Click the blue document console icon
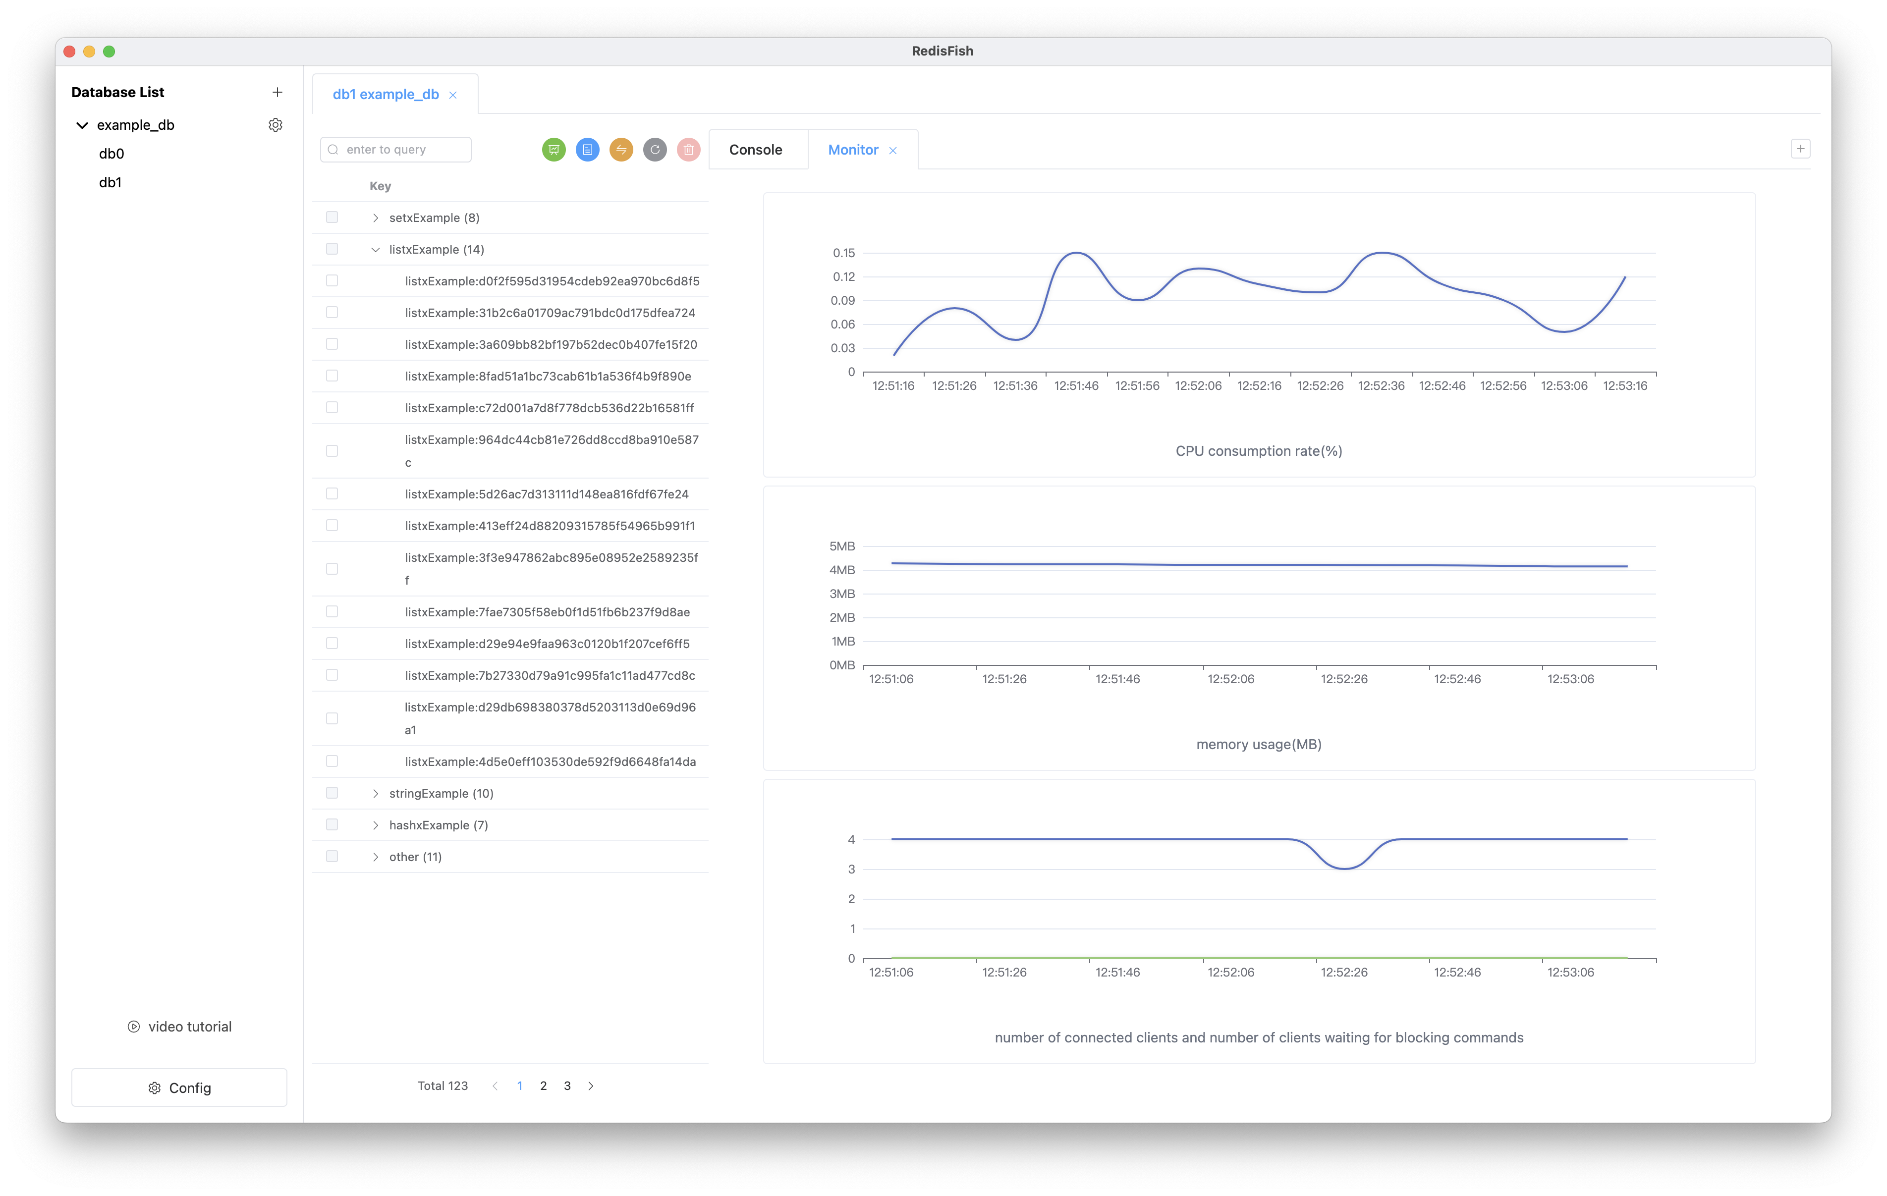 pos(587,150)
